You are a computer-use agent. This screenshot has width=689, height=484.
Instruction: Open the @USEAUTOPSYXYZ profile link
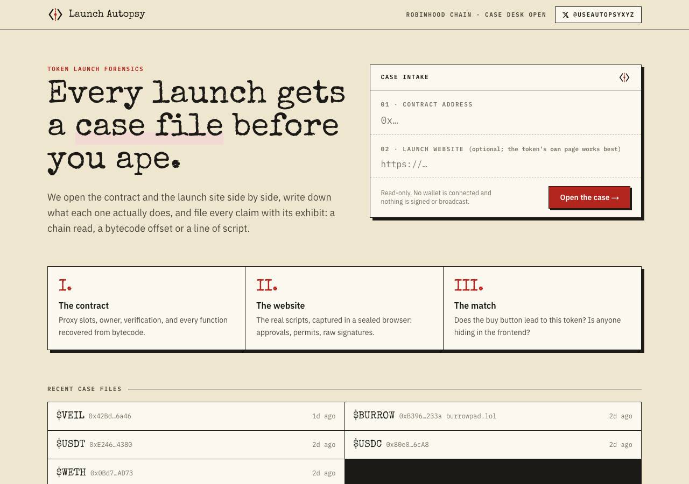(x=598, y=15)
